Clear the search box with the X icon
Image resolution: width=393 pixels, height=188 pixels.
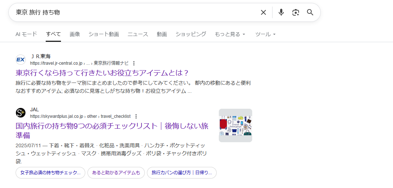pos(263,12)
